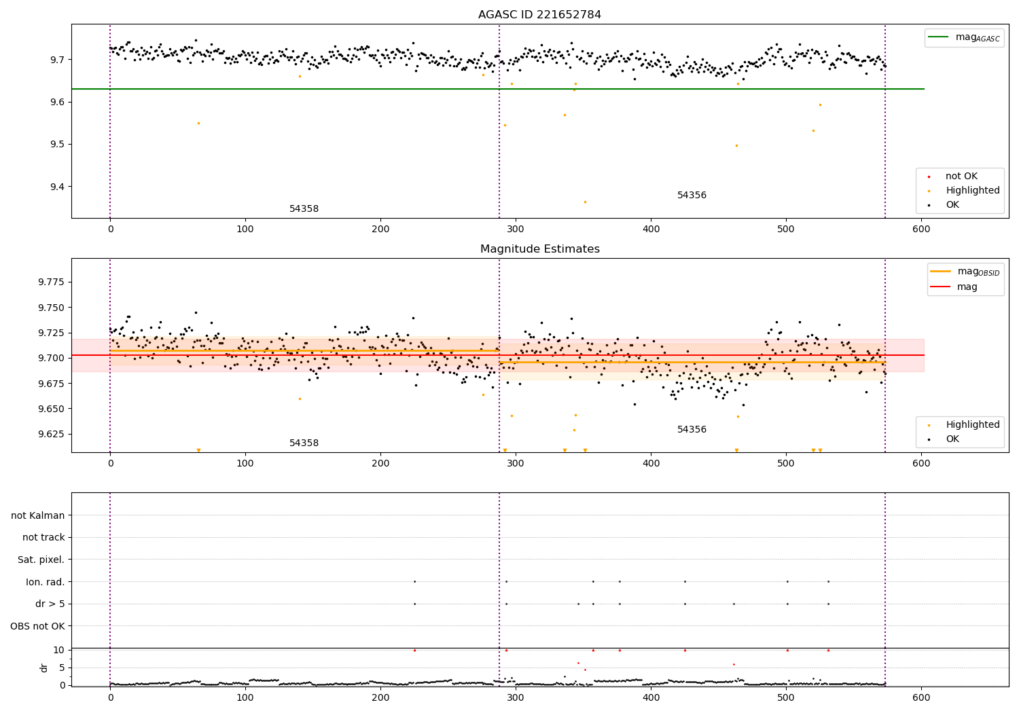Click the '54358' label in top plot
1019x713 pixels.
click(304, 209)
